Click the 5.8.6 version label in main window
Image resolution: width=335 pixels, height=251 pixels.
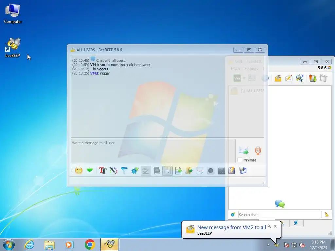322,68
